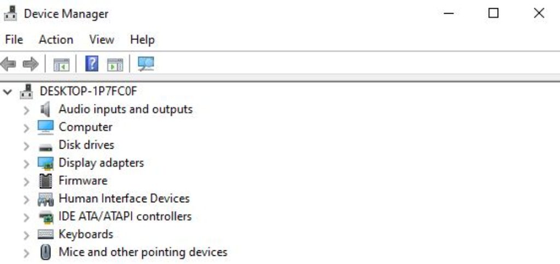Expand the Audio inputs and outputs node
Screen dimensions: 560x264
click(x=26, y=110)
